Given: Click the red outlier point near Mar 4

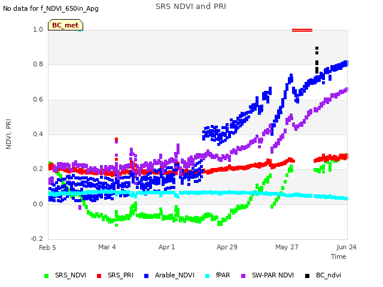Looking at the screenshot, I should point(117,139).
